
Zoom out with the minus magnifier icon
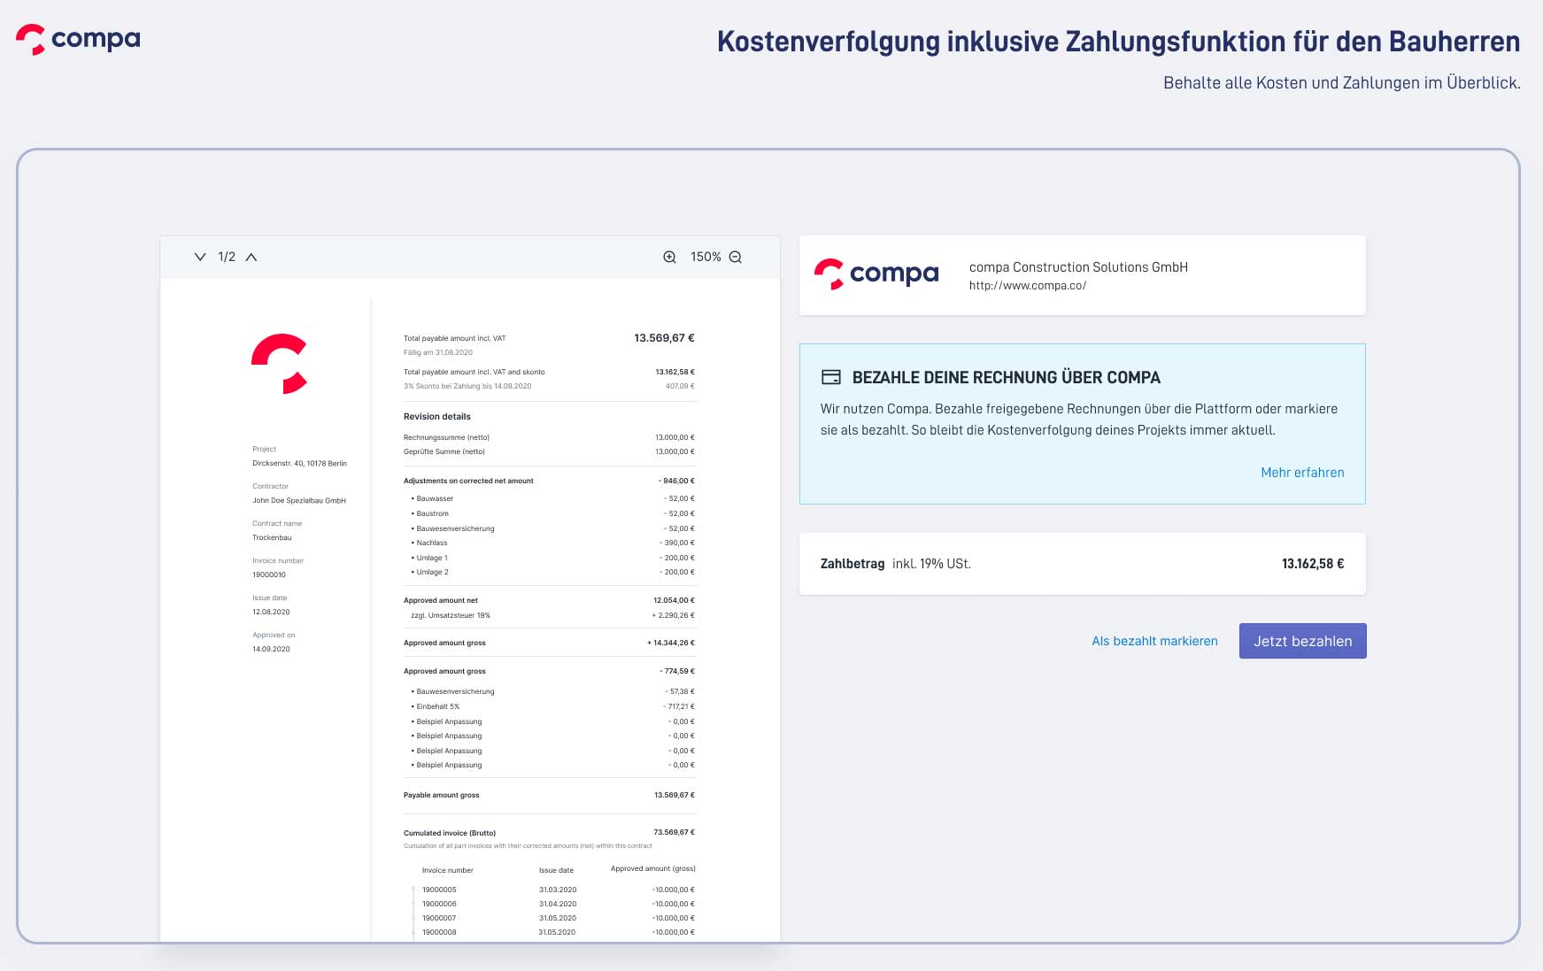coord(736,257)
